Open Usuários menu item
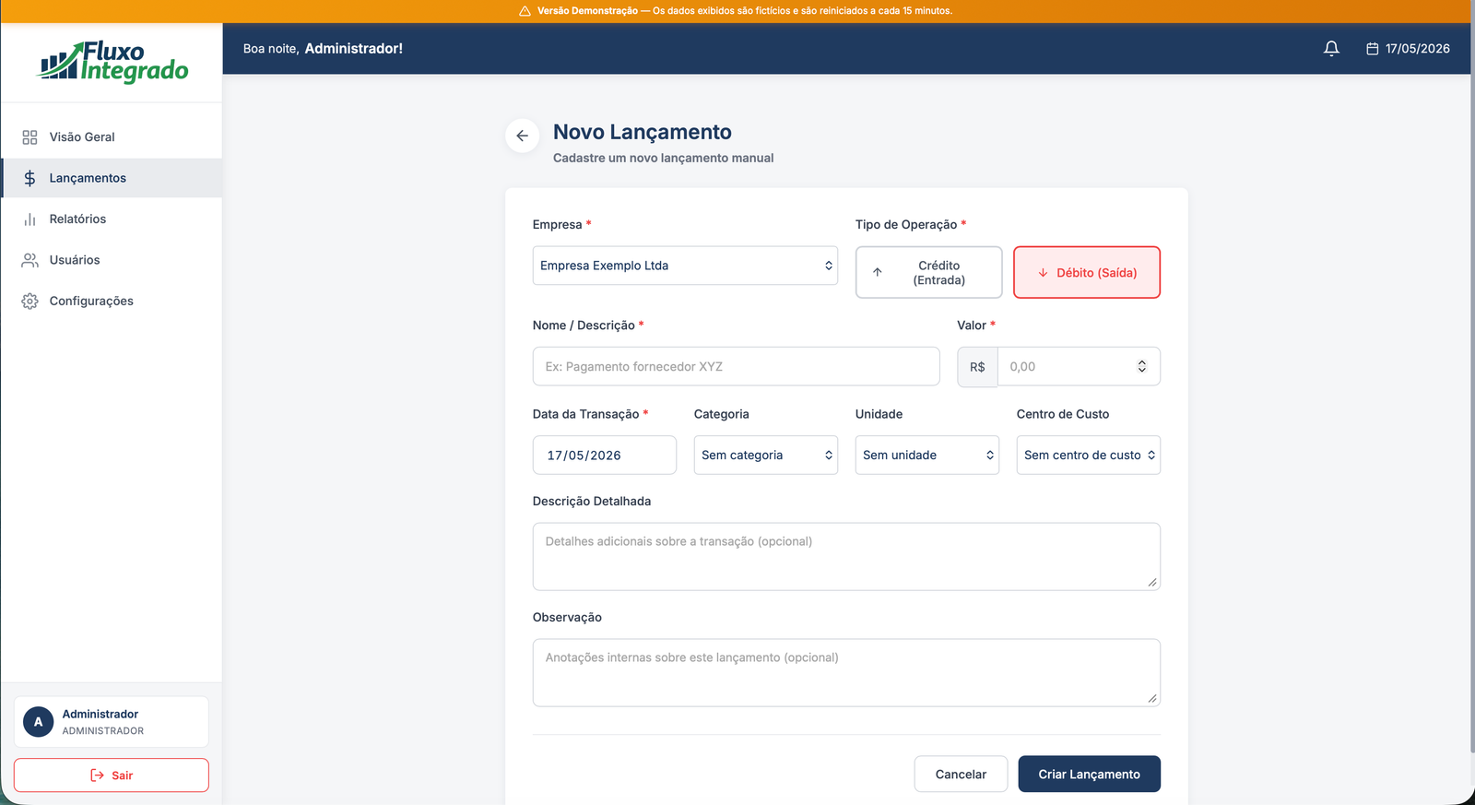The width and height of the screenshot is (1475, 805). pyautogui.click(x=112, y=260)
